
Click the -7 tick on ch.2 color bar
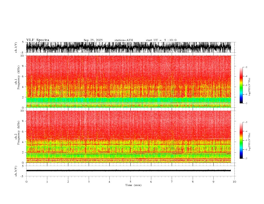246,159
